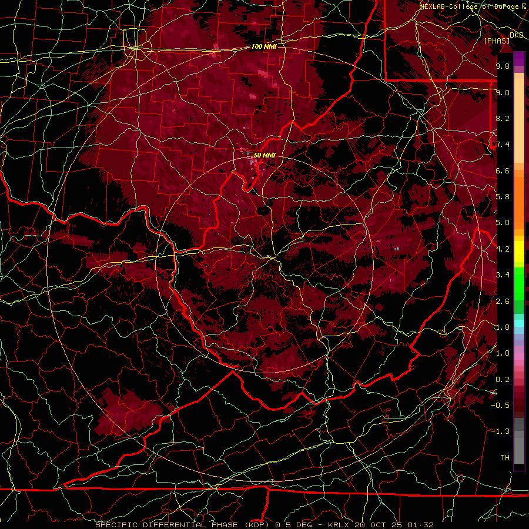Pick the yellow color band in legend
529x529 pixels.
[x=519, y=252]
